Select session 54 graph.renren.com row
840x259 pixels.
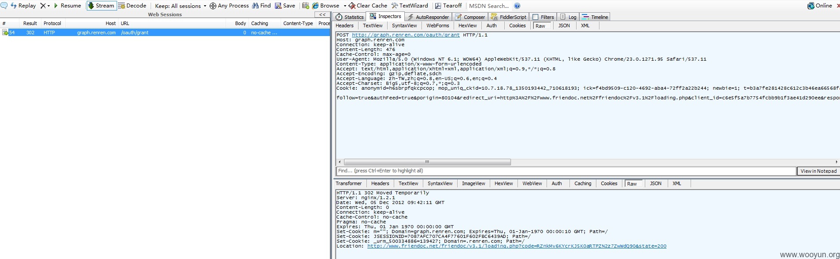165,33
